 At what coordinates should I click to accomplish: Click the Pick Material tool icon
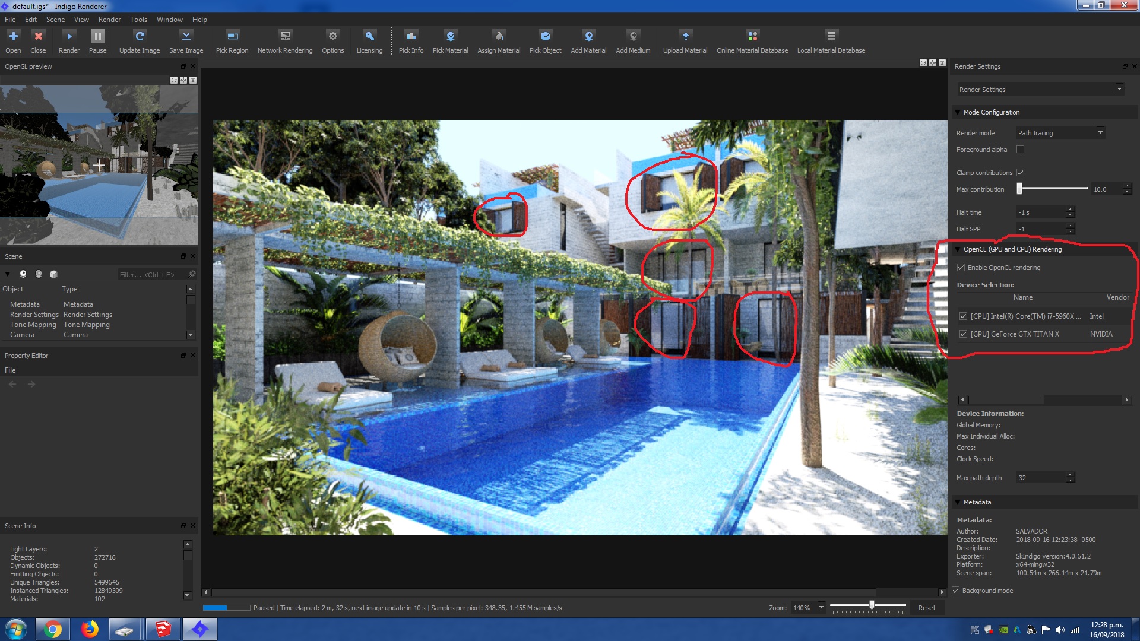450,37
